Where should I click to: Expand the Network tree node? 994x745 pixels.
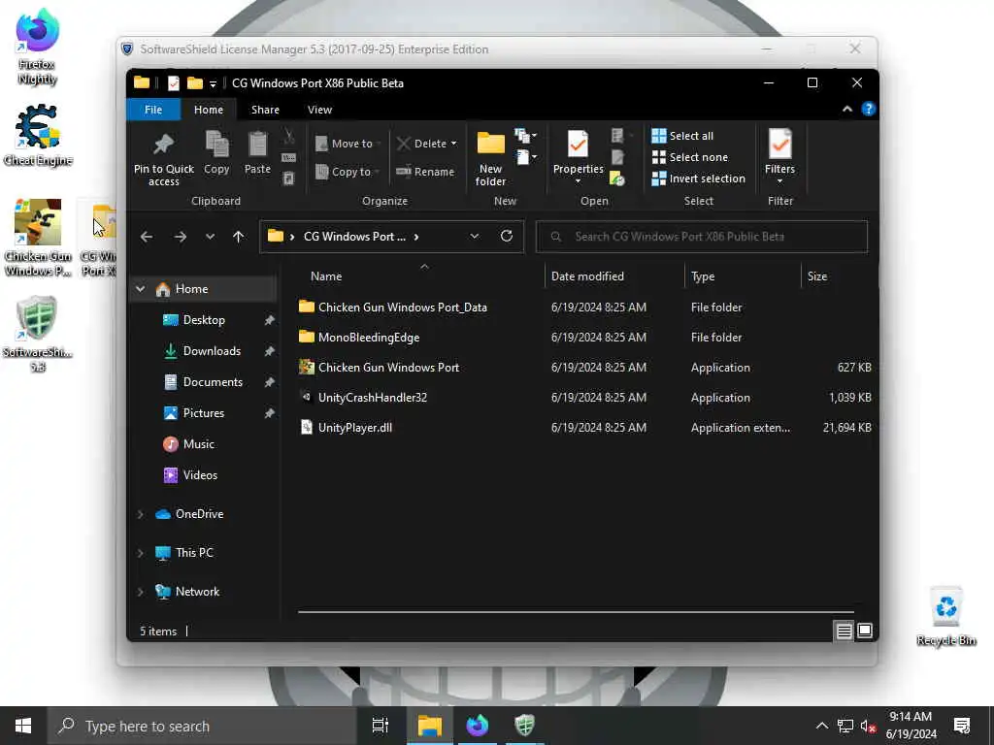(x=140, y=592)
